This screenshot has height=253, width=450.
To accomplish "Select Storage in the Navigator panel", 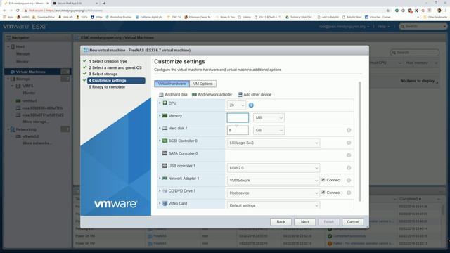I will coord(23,79).
